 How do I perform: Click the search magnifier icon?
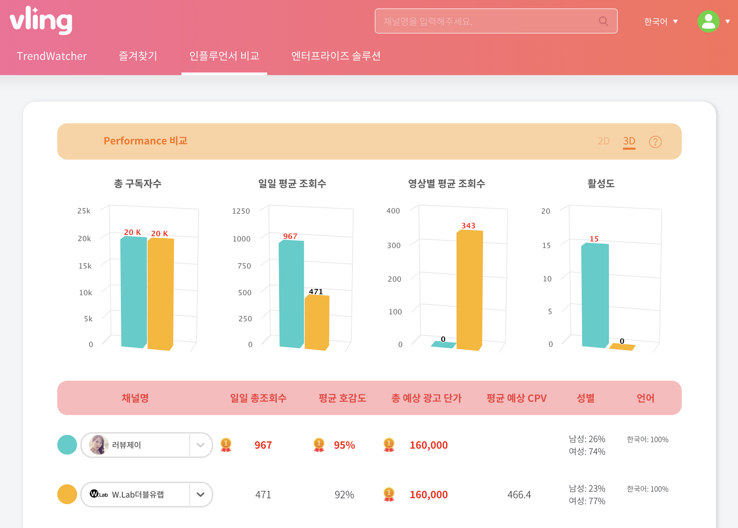[603, 21]
